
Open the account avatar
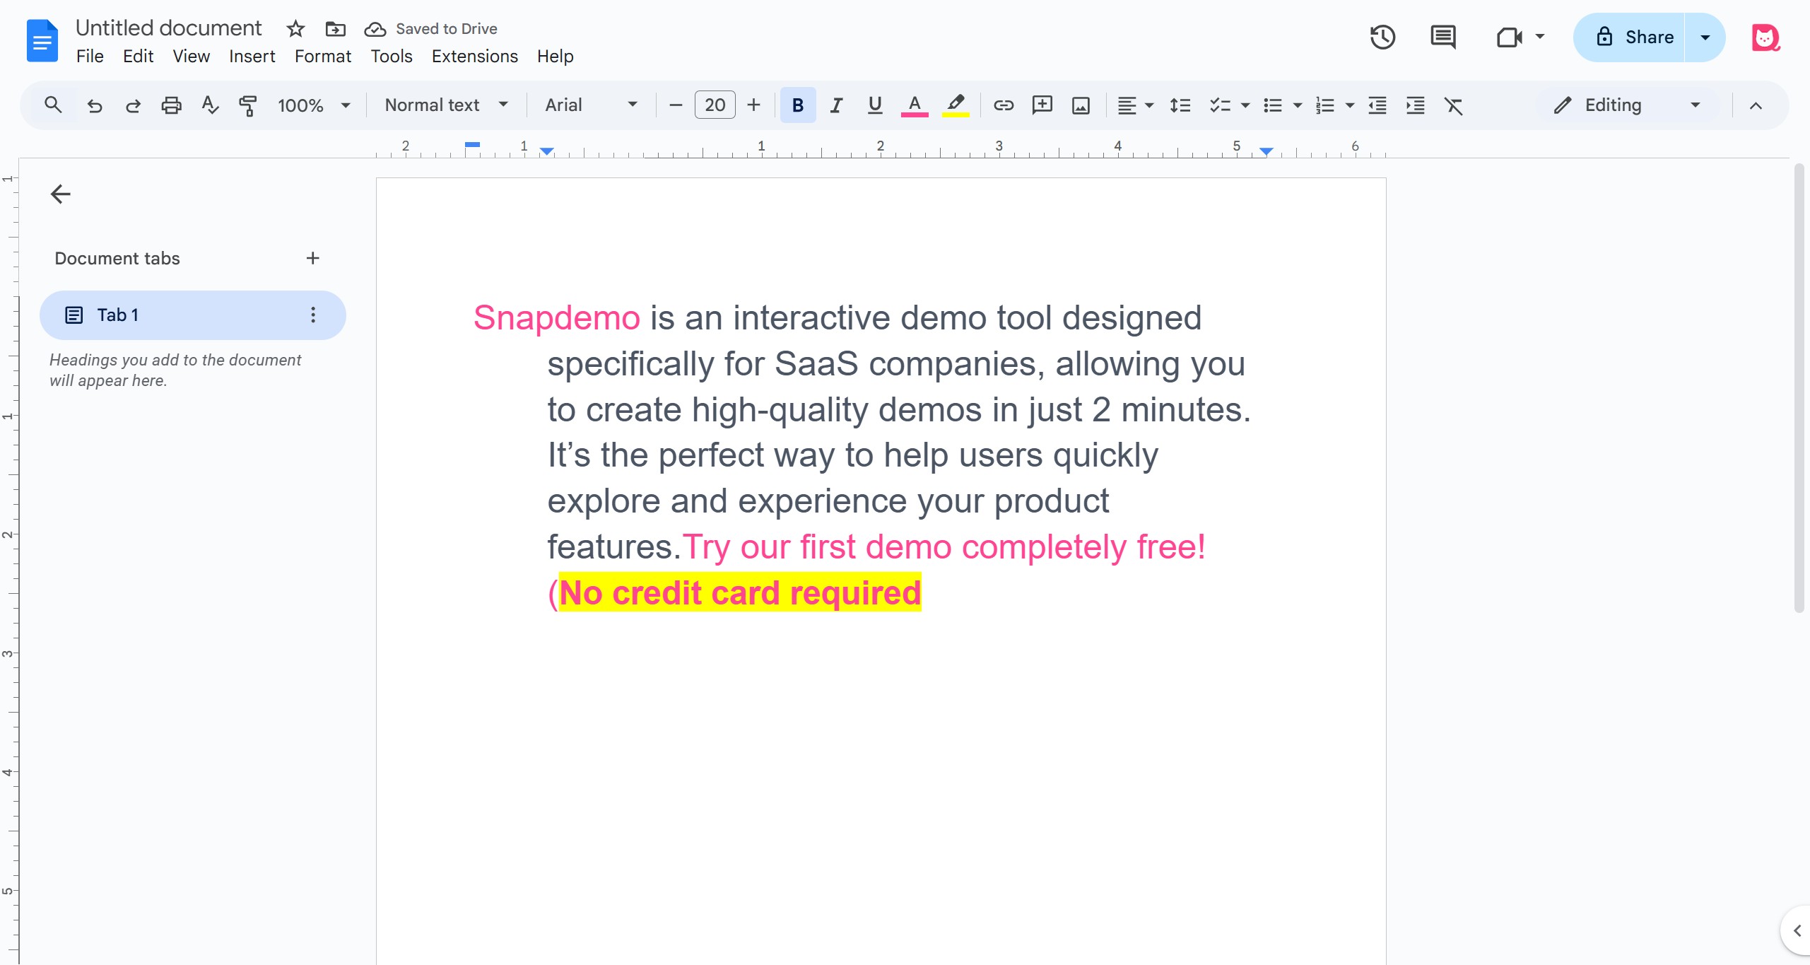pos(1765,37)
